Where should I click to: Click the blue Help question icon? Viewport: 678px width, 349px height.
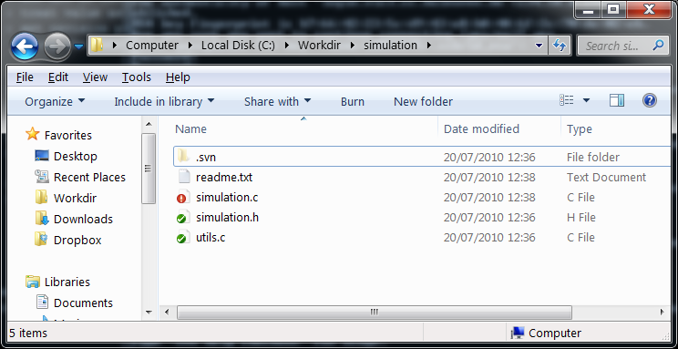650,101
